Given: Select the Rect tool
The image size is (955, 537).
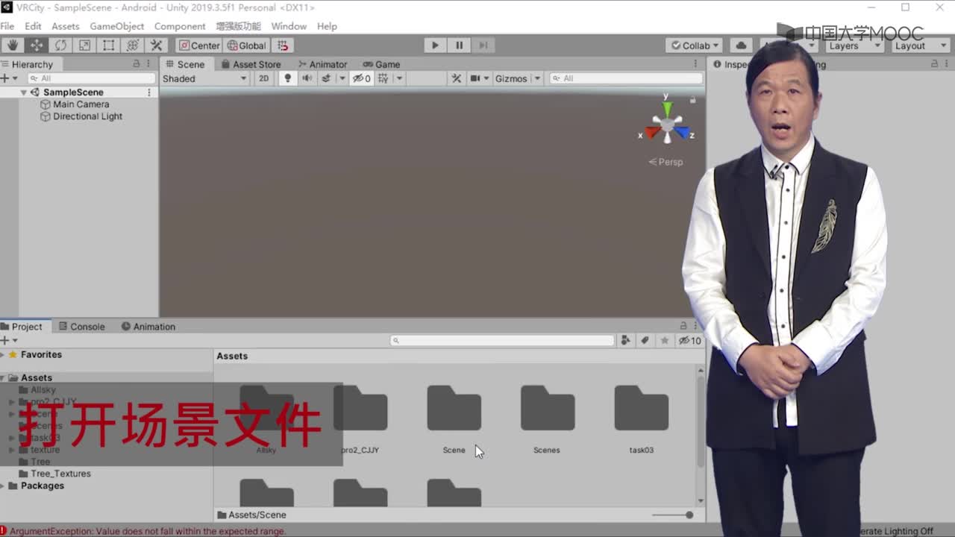Looking at the screenshot, I should 108,45.
